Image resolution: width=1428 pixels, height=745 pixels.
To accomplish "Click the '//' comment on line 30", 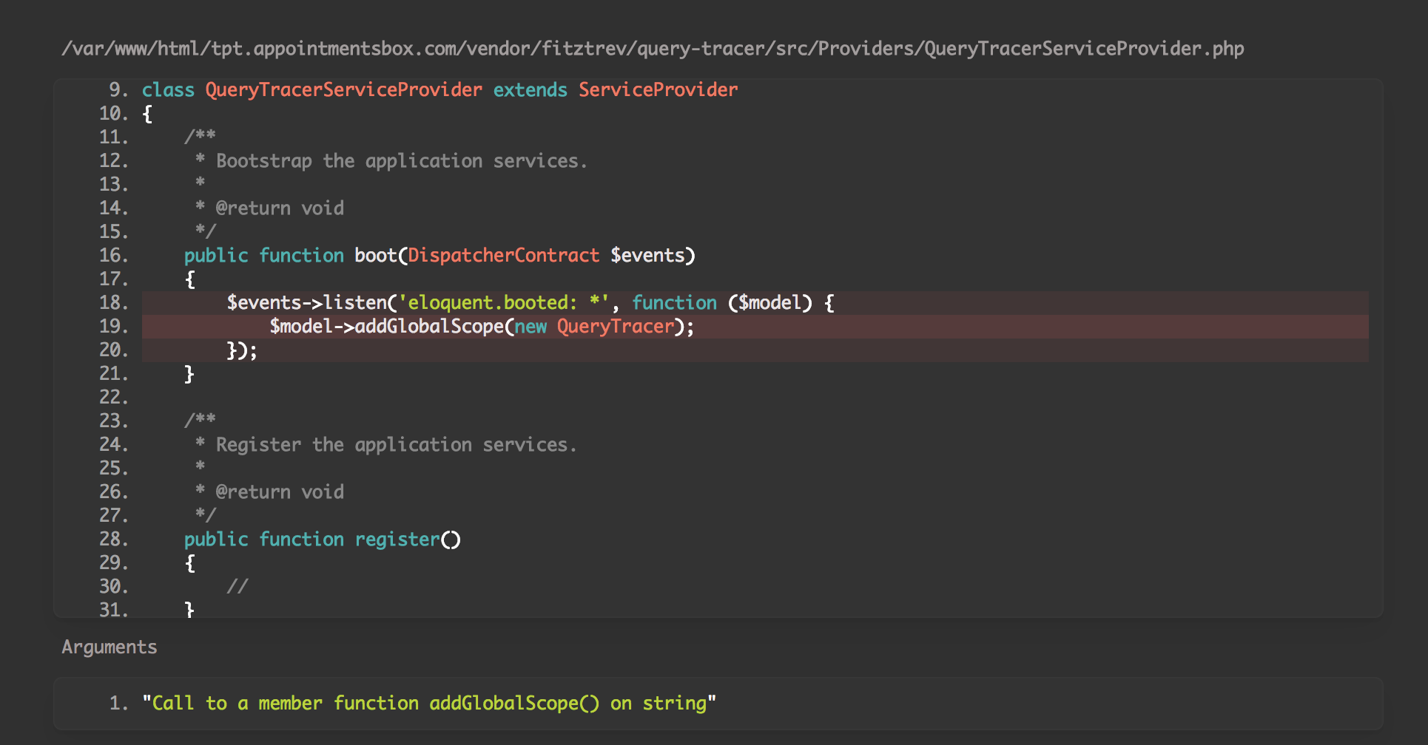I will point(237,587).
